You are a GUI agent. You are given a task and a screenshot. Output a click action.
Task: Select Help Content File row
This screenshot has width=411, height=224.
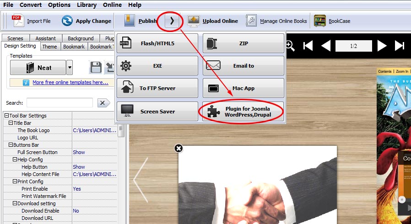60,174
